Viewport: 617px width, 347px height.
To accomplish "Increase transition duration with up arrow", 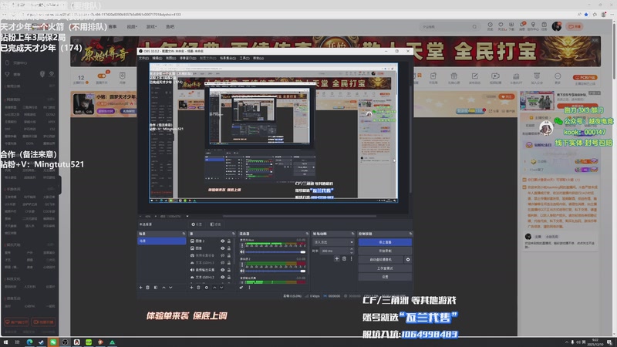I will click(x=352, y=249).
